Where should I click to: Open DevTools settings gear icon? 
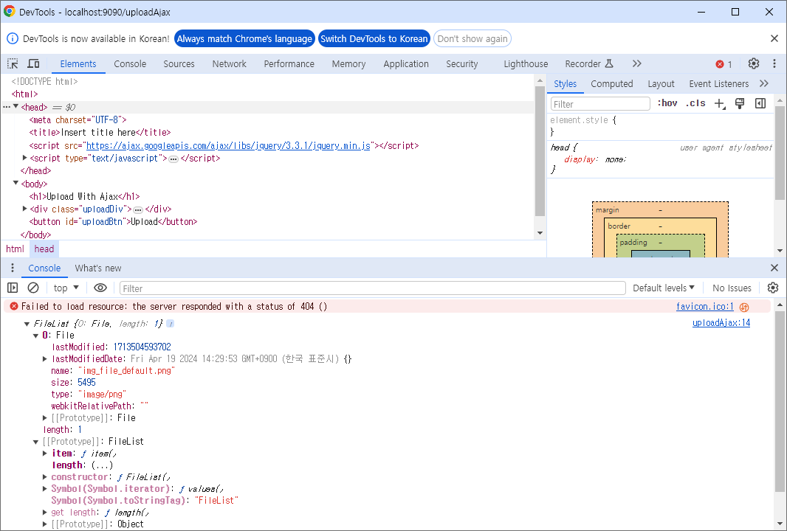(x=753, y=63)
